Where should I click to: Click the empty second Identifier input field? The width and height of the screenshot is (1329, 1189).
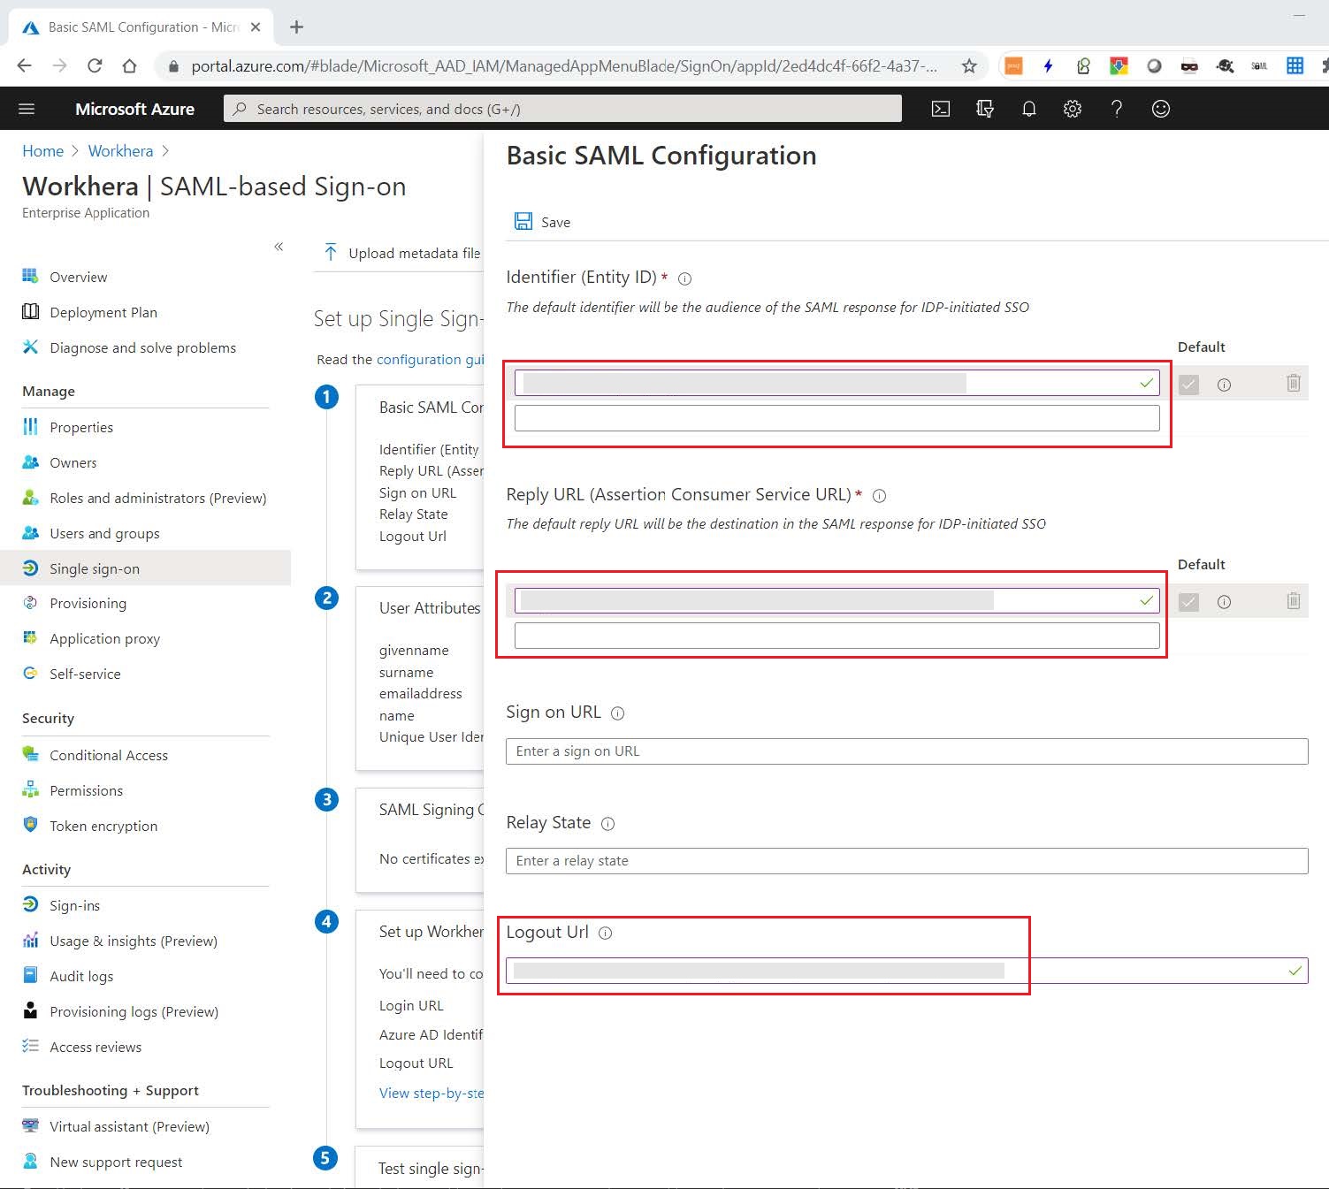click(x=836, y=418)
